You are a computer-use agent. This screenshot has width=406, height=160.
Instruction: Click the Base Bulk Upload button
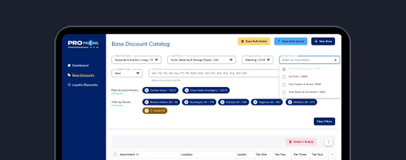pos(291,41)
